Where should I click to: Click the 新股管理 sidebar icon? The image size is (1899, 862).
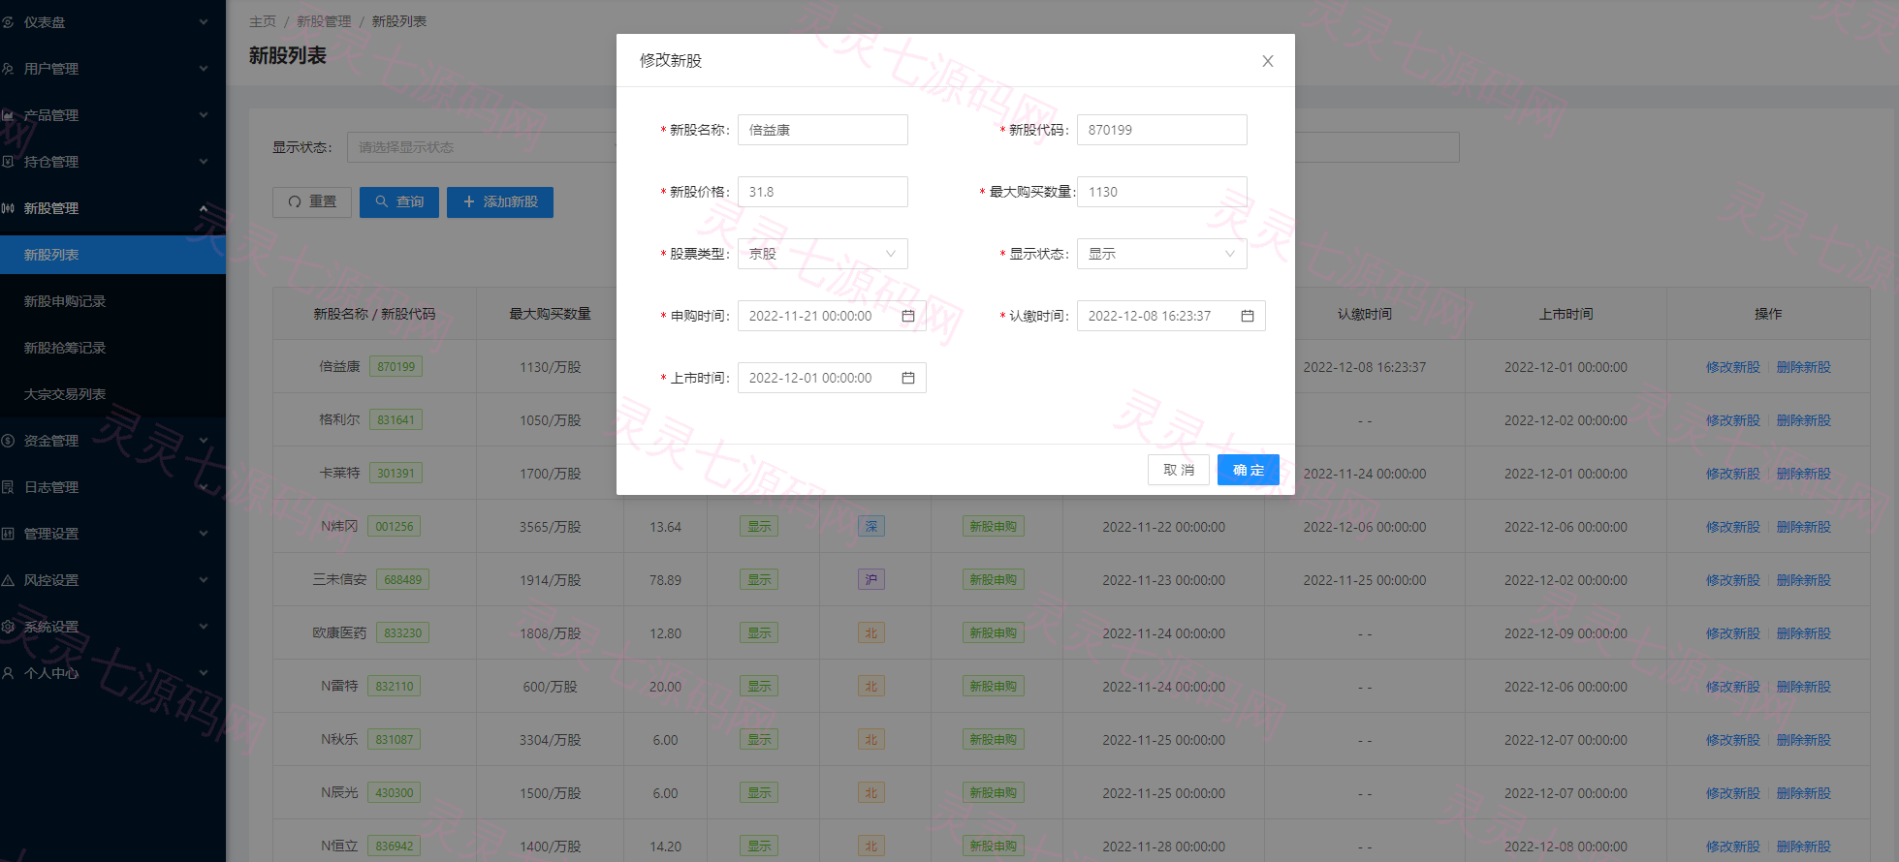(x=8, y=208)
